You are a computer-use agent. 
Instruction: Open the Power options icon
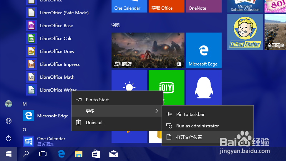(9, 138)
